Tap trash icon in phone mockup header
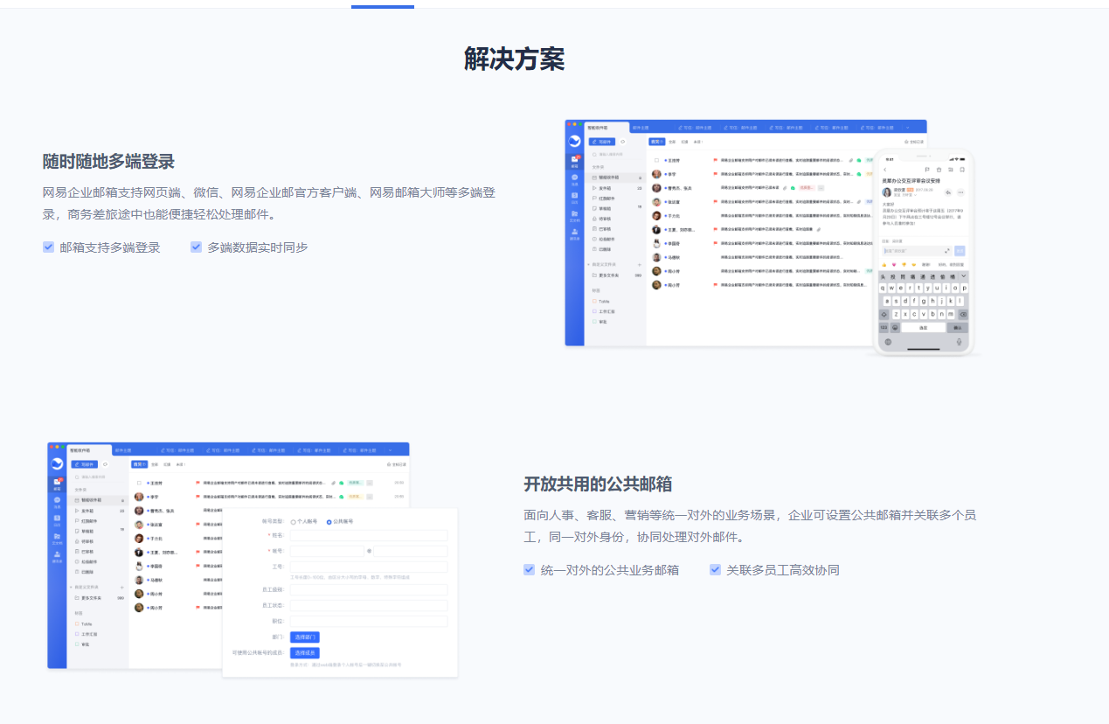1109x724 pixels. tap(939, 170)
